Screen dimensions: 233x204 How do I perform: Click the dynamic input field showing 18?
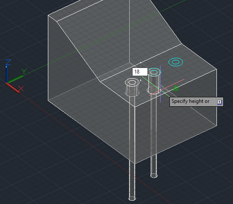(x=140, y=72)
